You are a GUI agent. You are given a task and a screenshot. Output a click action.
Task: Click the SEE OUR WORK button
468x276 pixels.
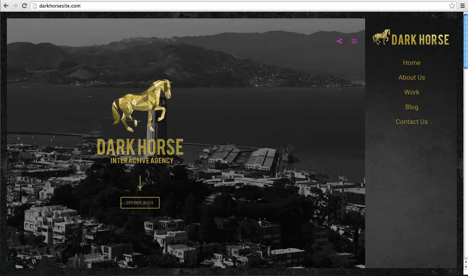coord(140,203)
